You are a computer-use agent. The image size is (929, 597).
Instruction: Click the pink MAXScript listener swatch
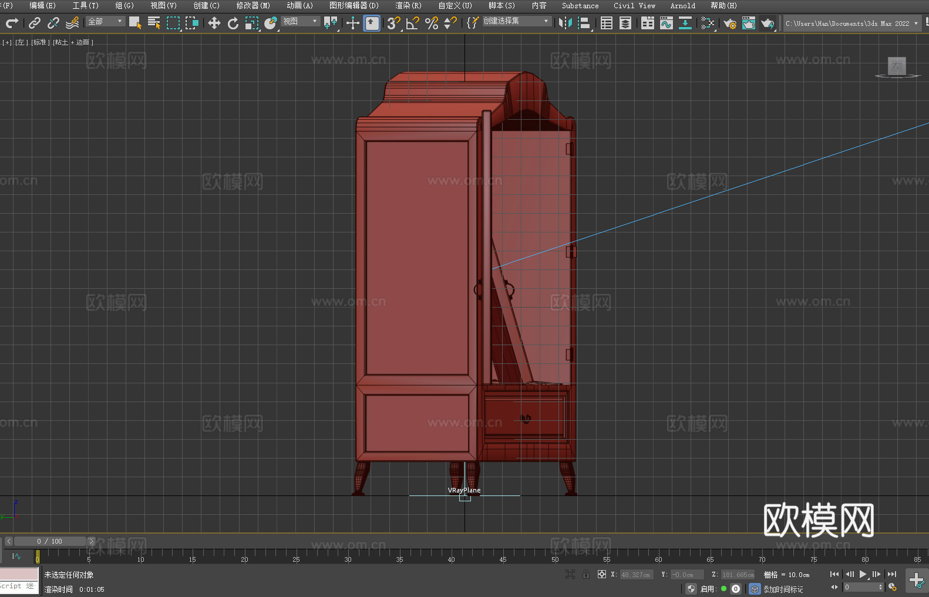(19, 574)
